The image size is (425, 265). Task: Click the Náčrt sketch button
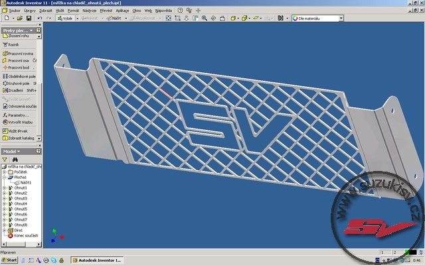114,18
